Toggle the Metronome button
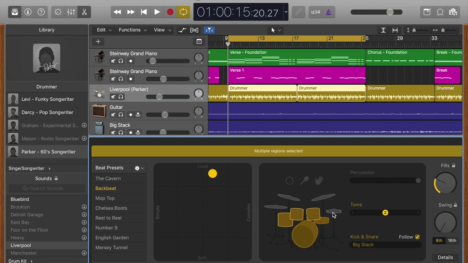This screenshot has height=263, width=468. (x=328, y=12)
